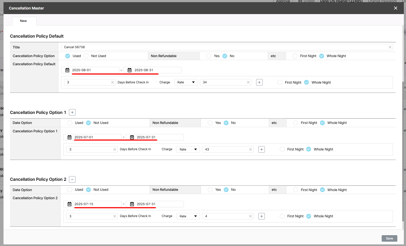Open Rate dropdown in default policy charge
Screen dimensions: 406x246
[186, 82]
